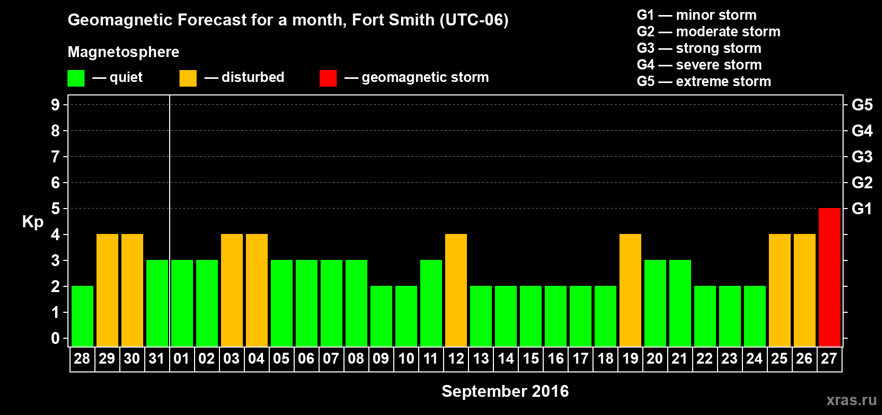
Task: Click date label 05 on the axis
Action: click(x=281, y=358)
